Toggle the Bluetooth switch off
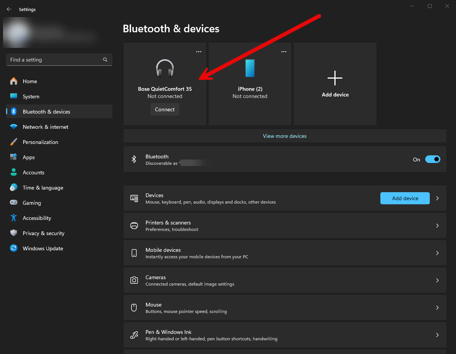The image size is (456, 354). tap(432, 159)
